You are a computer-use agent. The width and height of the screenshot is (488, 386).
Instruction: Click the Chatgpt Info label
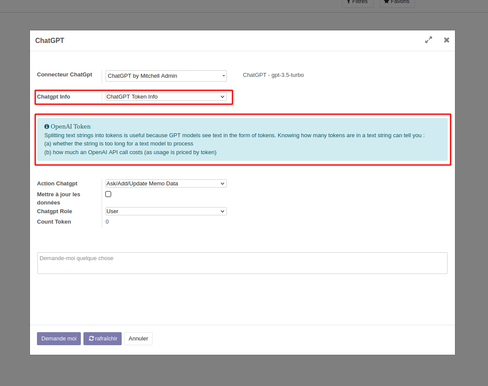[53, 97]
